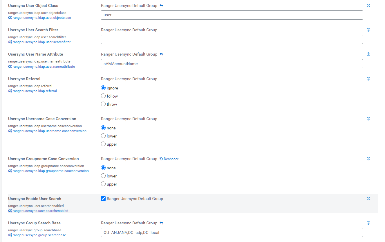
Task: Click revert arrow for Usersync User Object Class
Action: [x=162, y=6]
